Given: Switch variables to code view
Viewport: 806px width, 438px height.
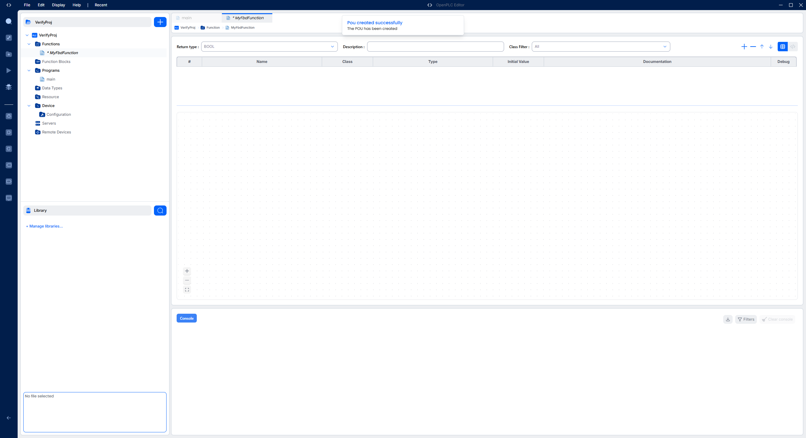Looking at the screenshot, I should 793,47.
